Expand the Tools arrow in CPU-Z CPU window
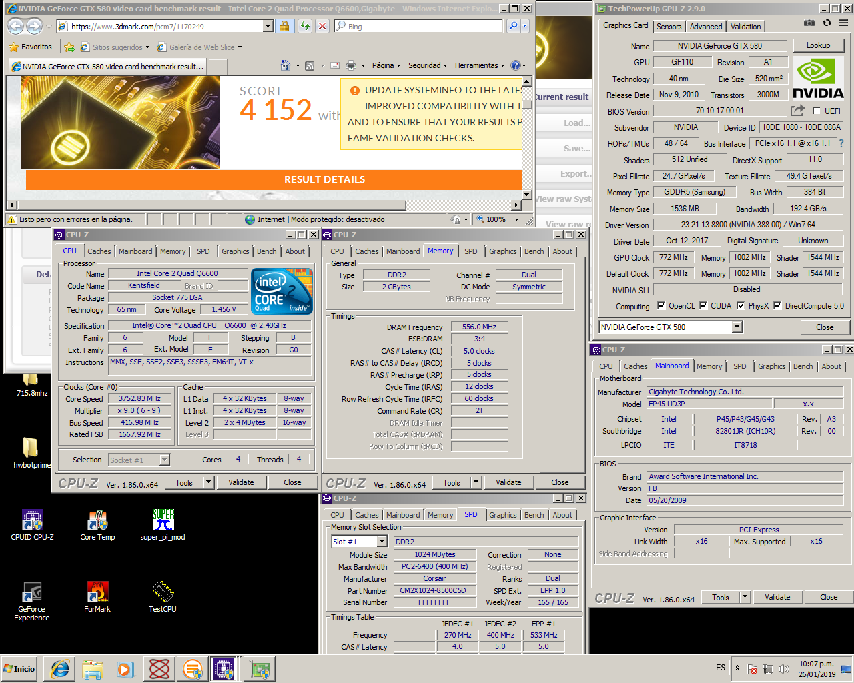Image resolution: width=854 pixels, height=683 pixels. [208, 482]
